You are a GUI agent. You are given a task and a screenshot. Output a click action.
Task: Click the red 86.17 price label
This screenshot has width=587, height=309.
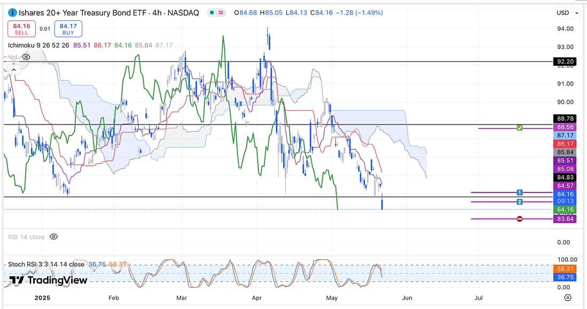(565, 144)
